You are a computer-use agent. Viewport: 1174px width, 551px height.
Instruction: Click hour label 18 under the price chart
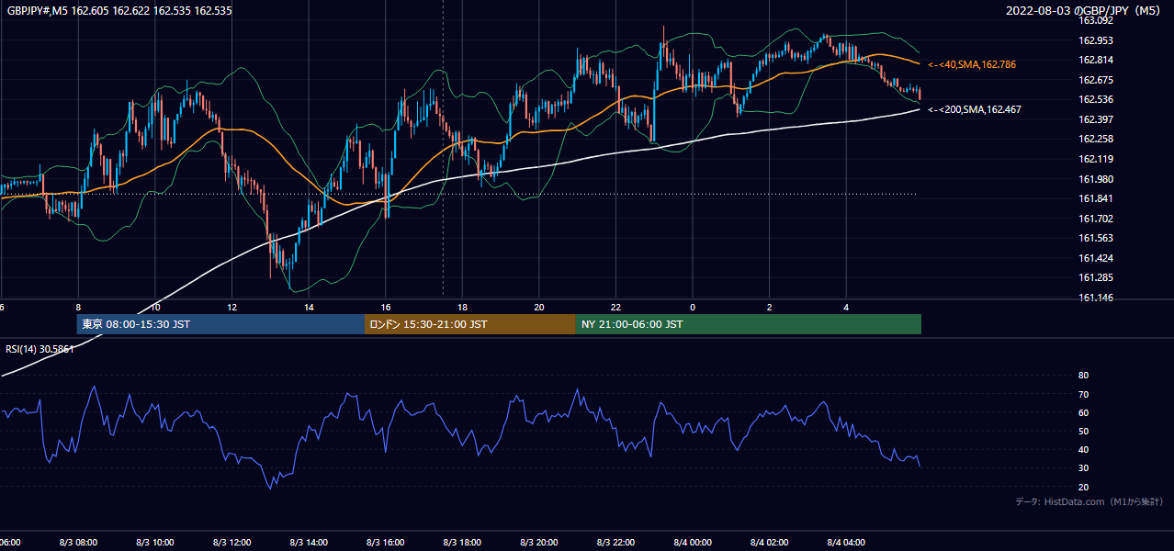pos(462,308)
